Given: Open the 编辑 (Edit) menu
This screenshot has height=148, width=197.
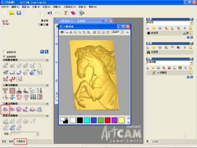Looking at the screenshot, I should coord(15,7).
